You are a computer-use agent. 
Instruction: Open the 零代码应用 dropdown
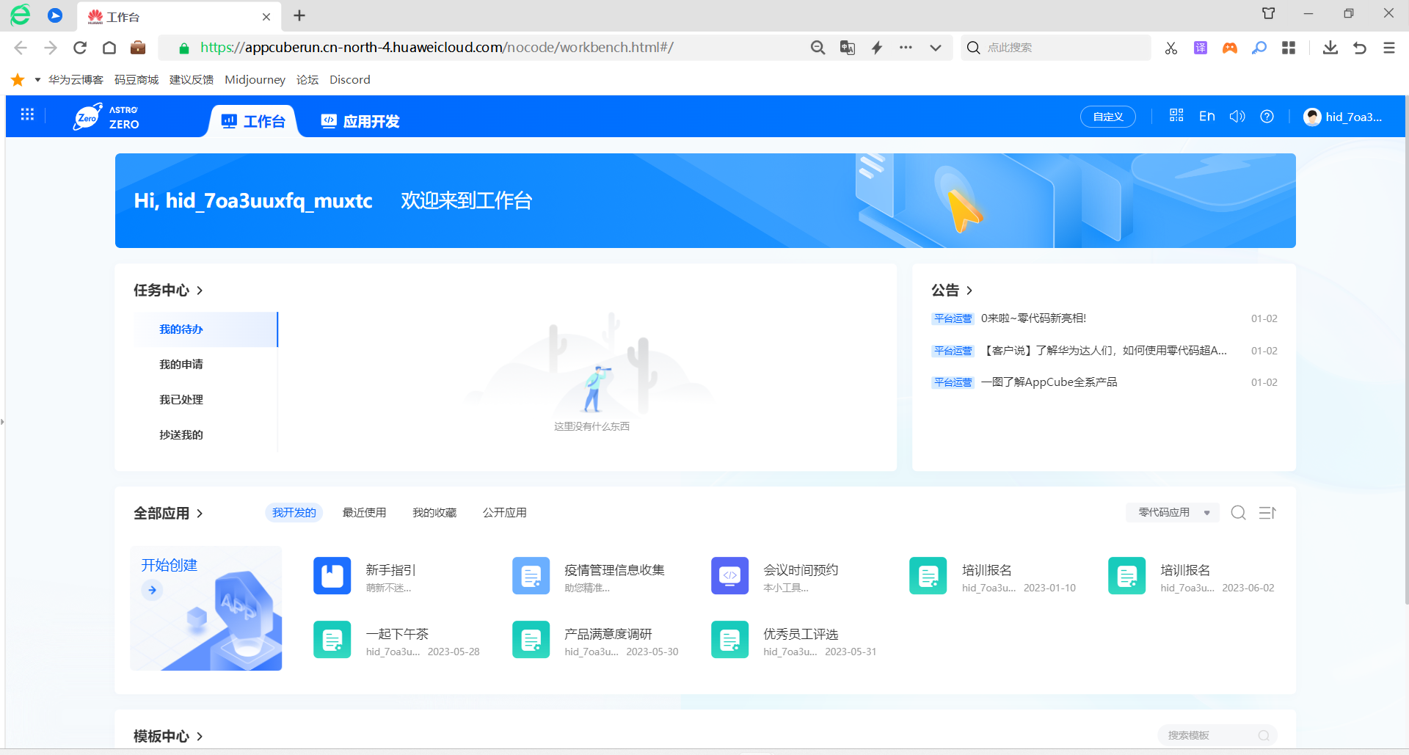pyautogui.click(x=1173, y=512)
